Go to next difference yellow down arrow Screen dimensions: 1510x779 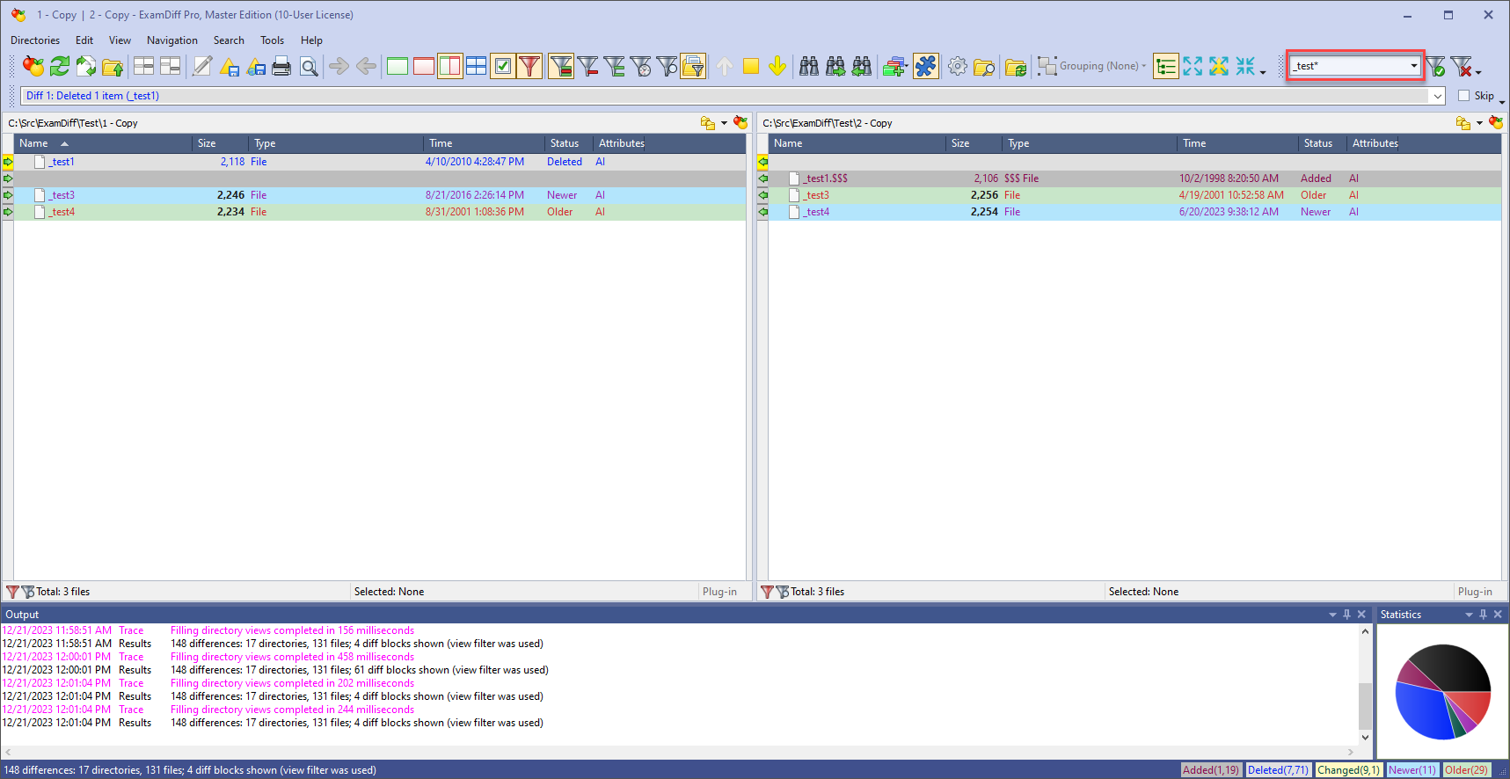pos(777,66)
